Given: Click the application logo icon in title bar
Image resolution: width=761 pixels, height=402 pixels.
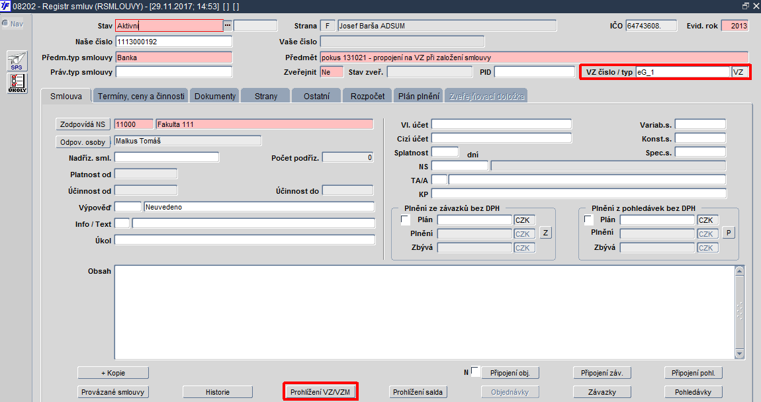Looking at the screenshot, I should coord(5,7).
